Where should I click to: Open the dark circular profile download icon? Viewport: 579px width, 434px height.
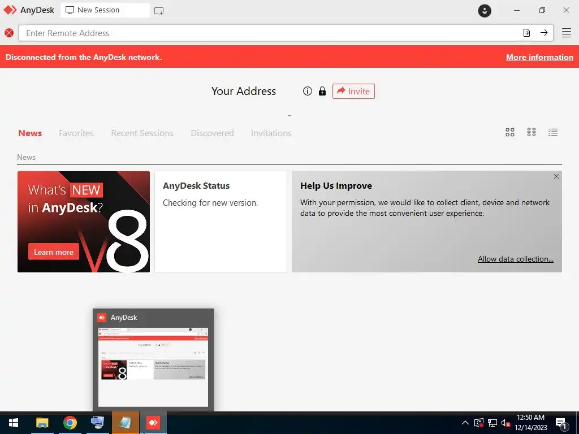[x=485, y=11]
